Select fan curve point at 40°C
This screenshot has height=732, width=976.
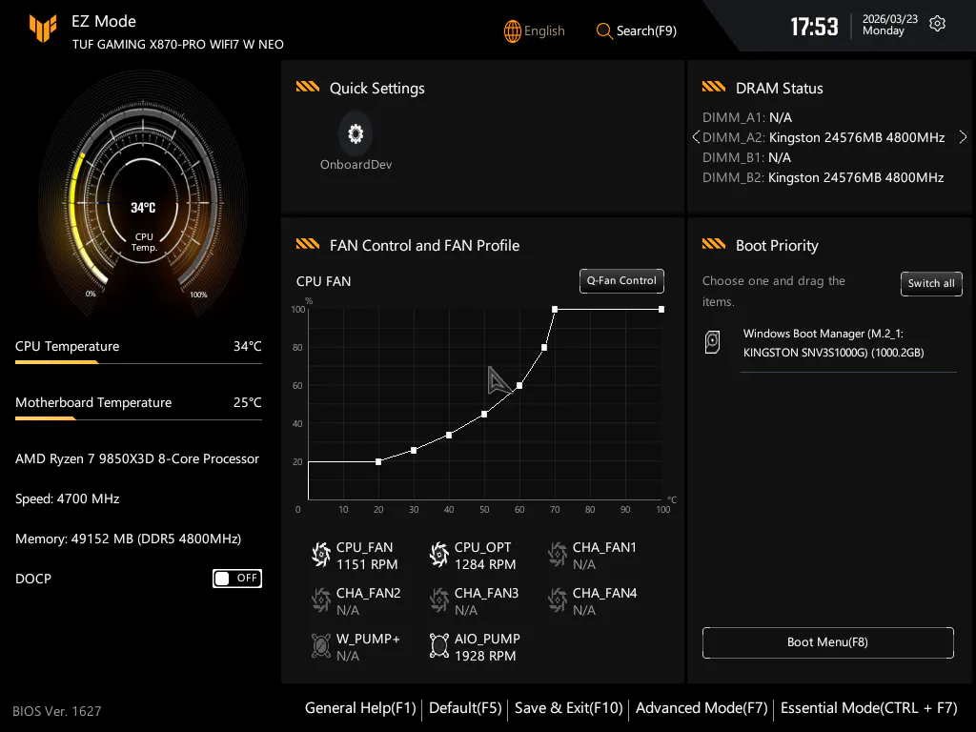(449, 435)
